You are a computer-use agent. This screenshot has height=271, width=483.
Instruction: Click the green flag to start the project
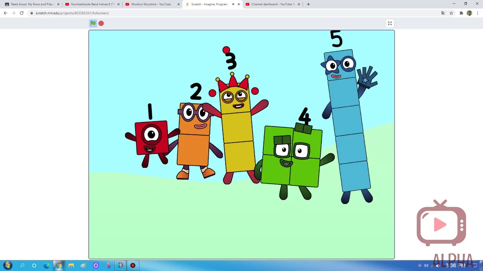point(93,23)
